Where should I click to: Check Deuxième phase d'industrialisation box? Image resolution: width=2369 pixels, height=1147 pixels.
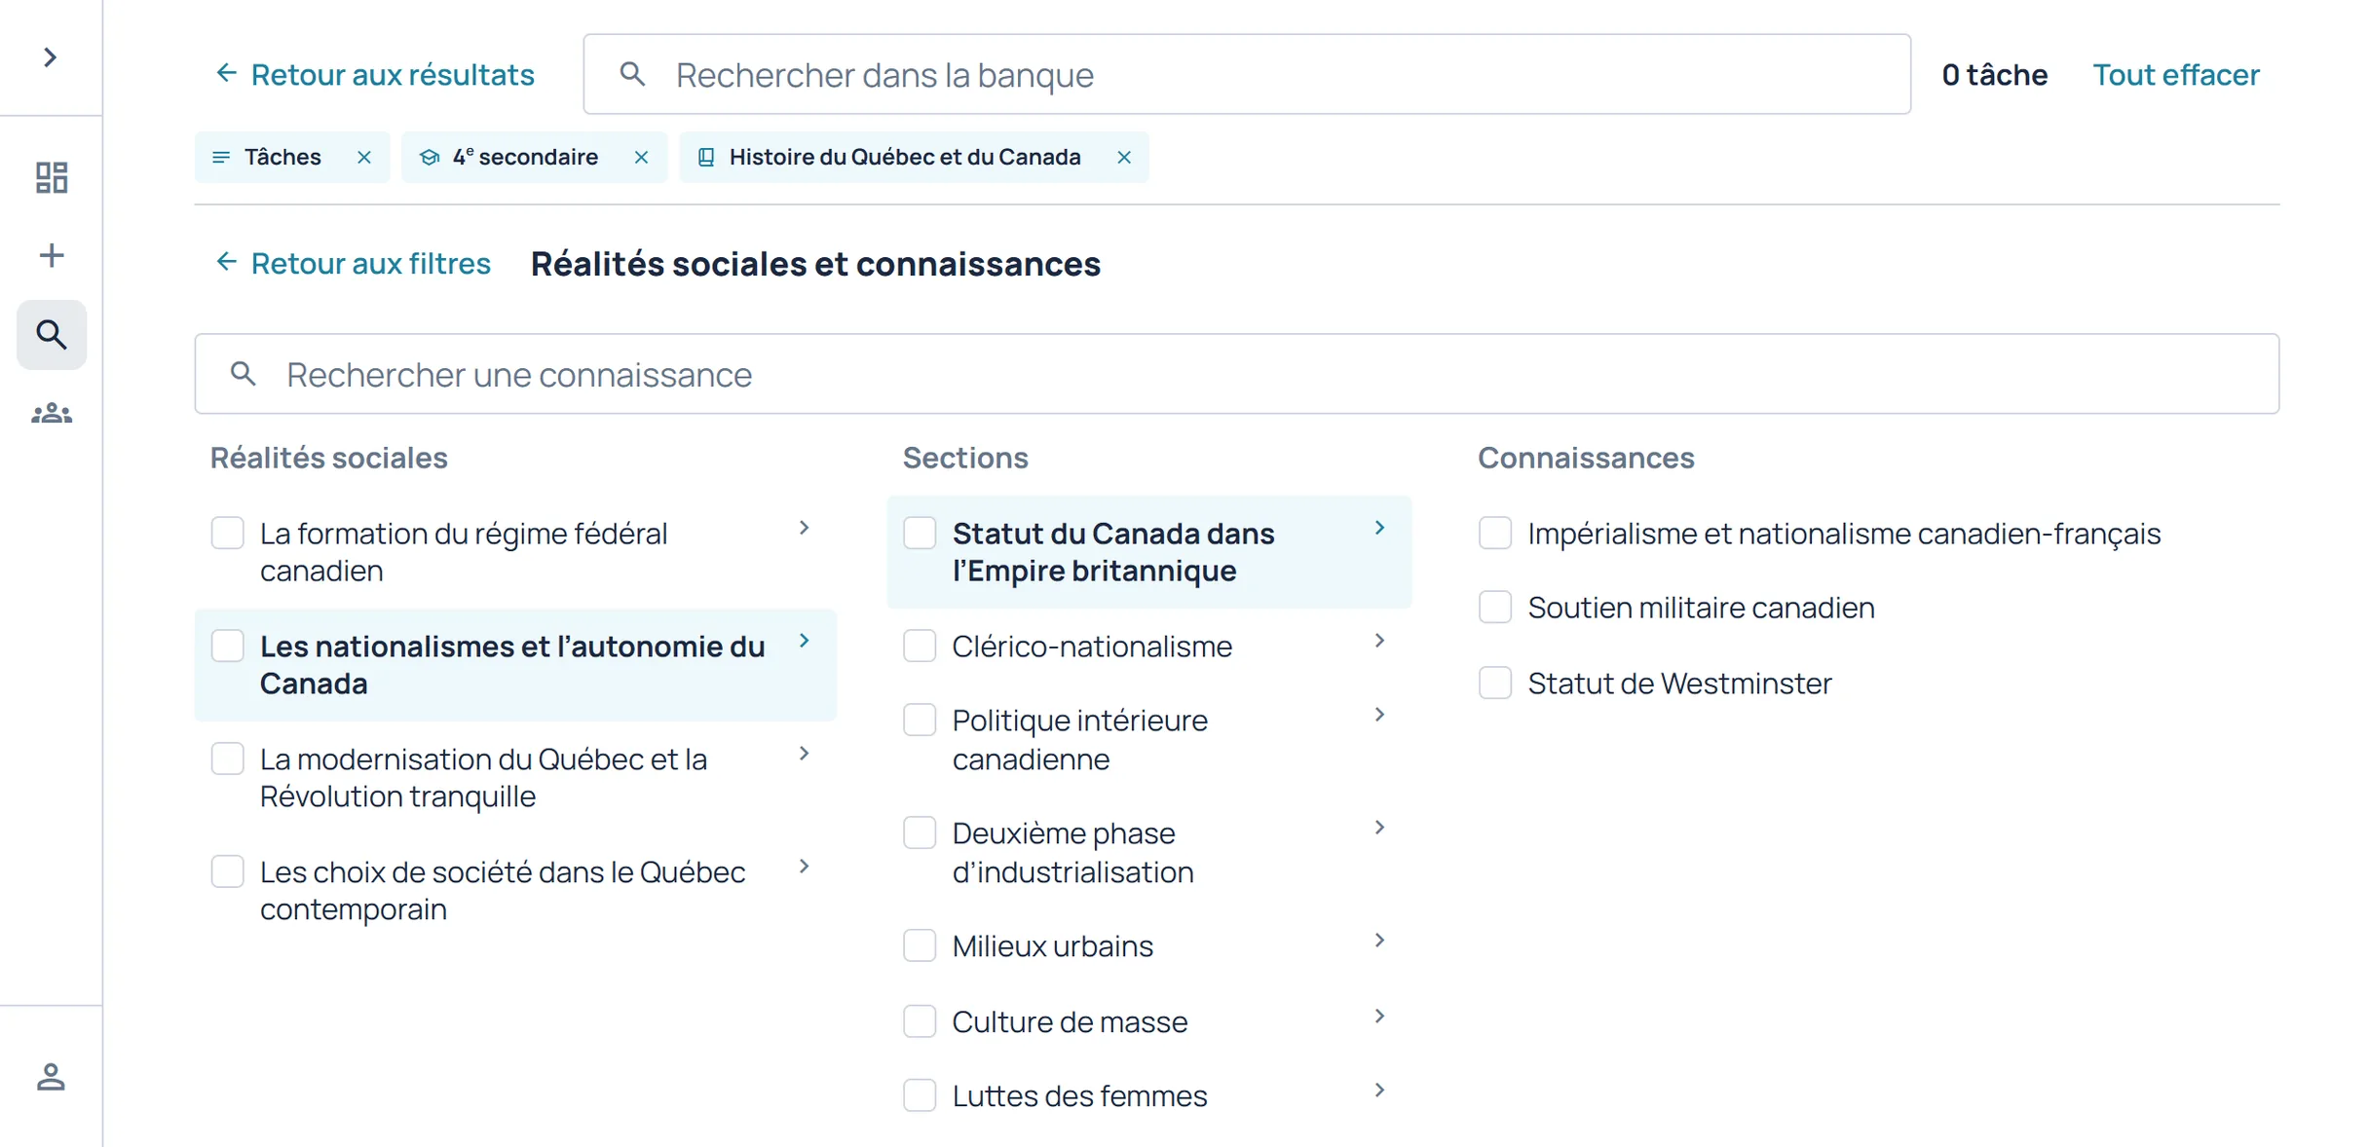pos(920,833)
